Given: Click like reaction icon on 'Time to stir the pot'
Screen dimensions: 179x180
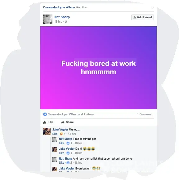Looking at the screenshot, I should point(68,143).
